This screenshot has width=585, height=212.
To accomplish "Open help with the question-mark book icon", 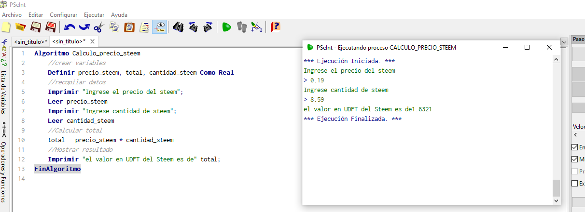I will 275,27.
